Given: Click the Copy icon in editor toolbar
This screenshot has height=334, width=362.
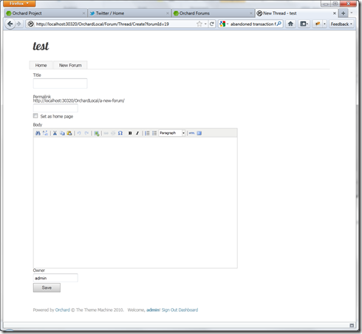Looking at the screenshot, I should 62,133.
